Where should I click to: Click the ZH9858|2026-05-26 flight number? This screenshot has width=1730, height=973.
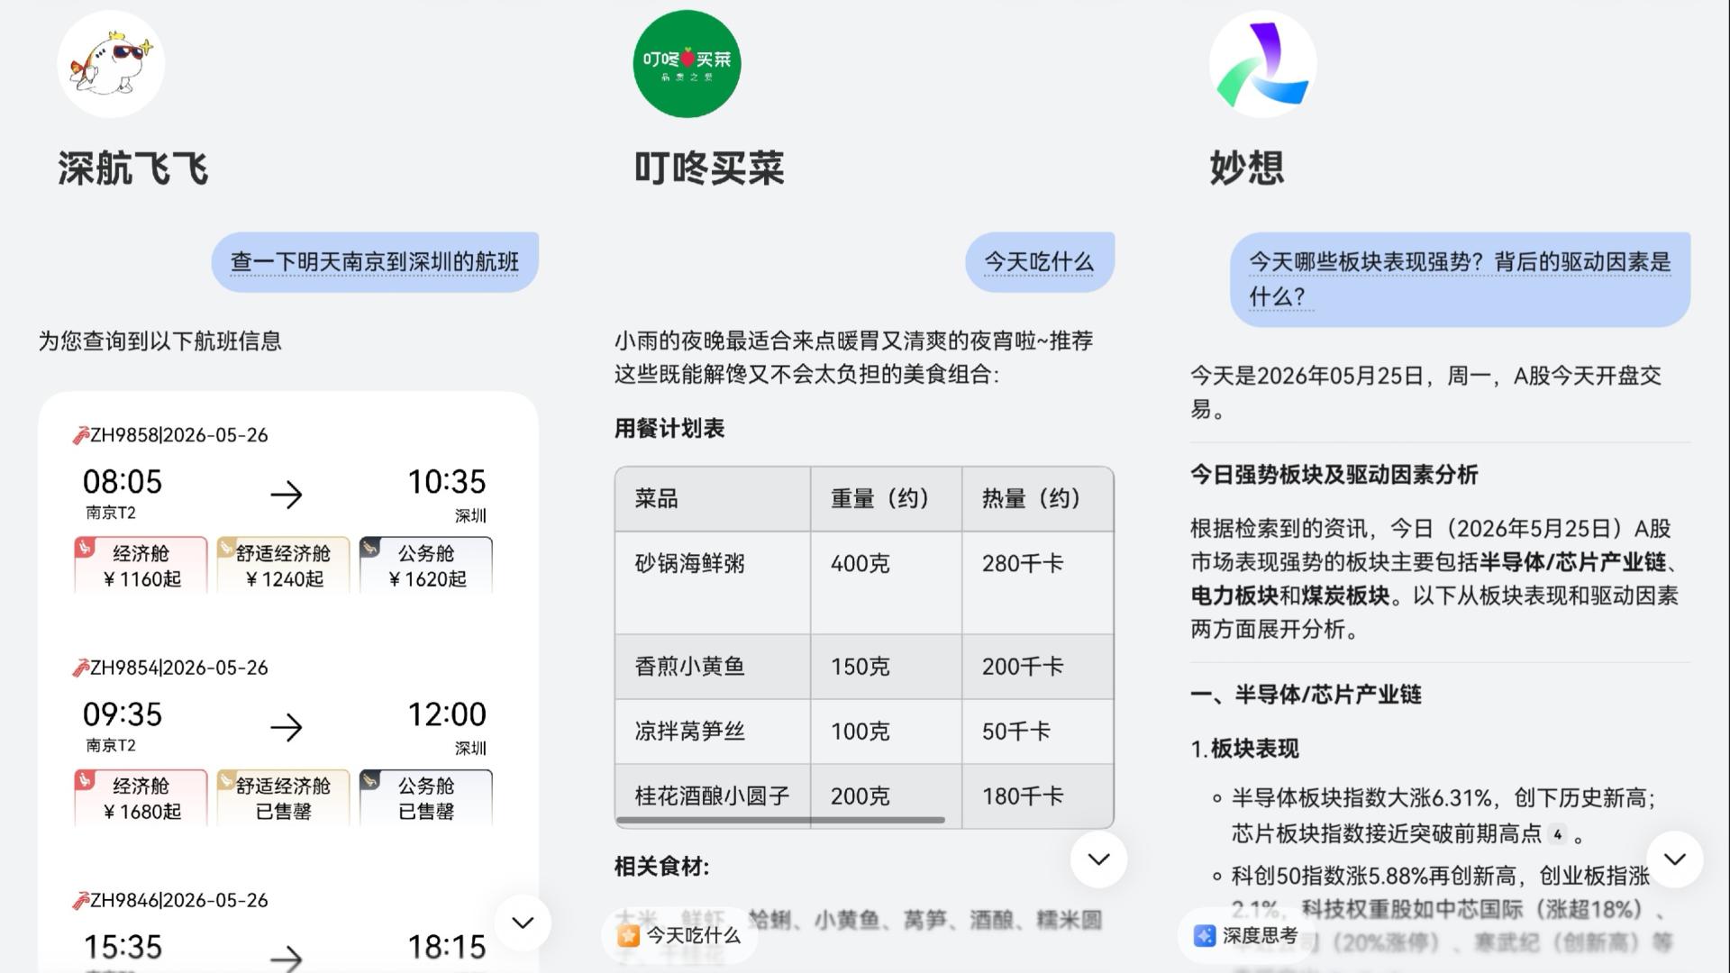point(179,435)
